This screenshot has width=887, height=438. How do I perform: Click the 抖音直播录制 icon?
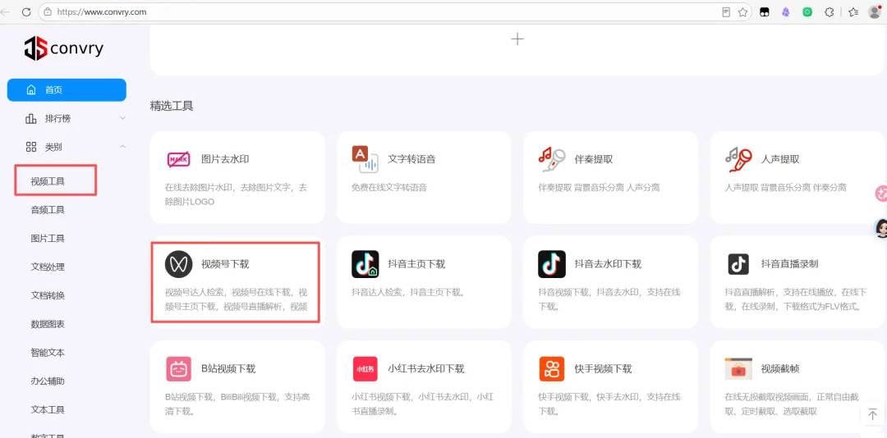(x=738, y=264)
